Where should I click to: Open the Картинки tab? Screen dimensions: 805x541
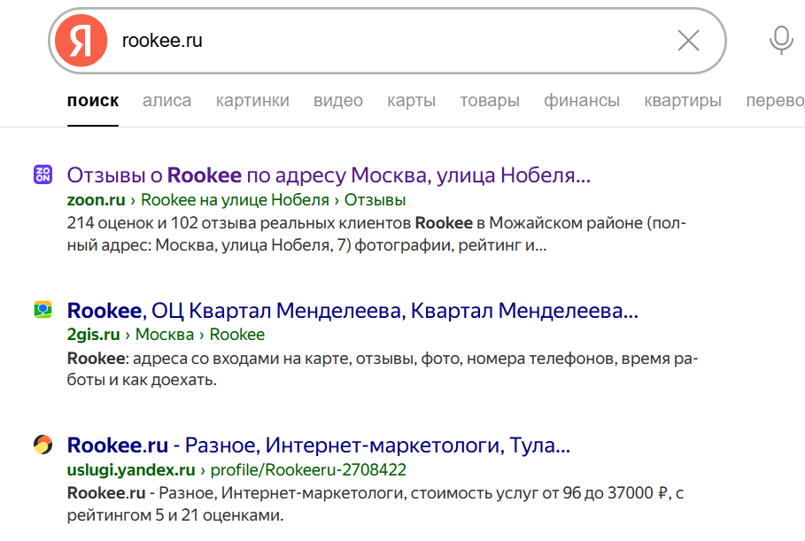coord(252,101)
